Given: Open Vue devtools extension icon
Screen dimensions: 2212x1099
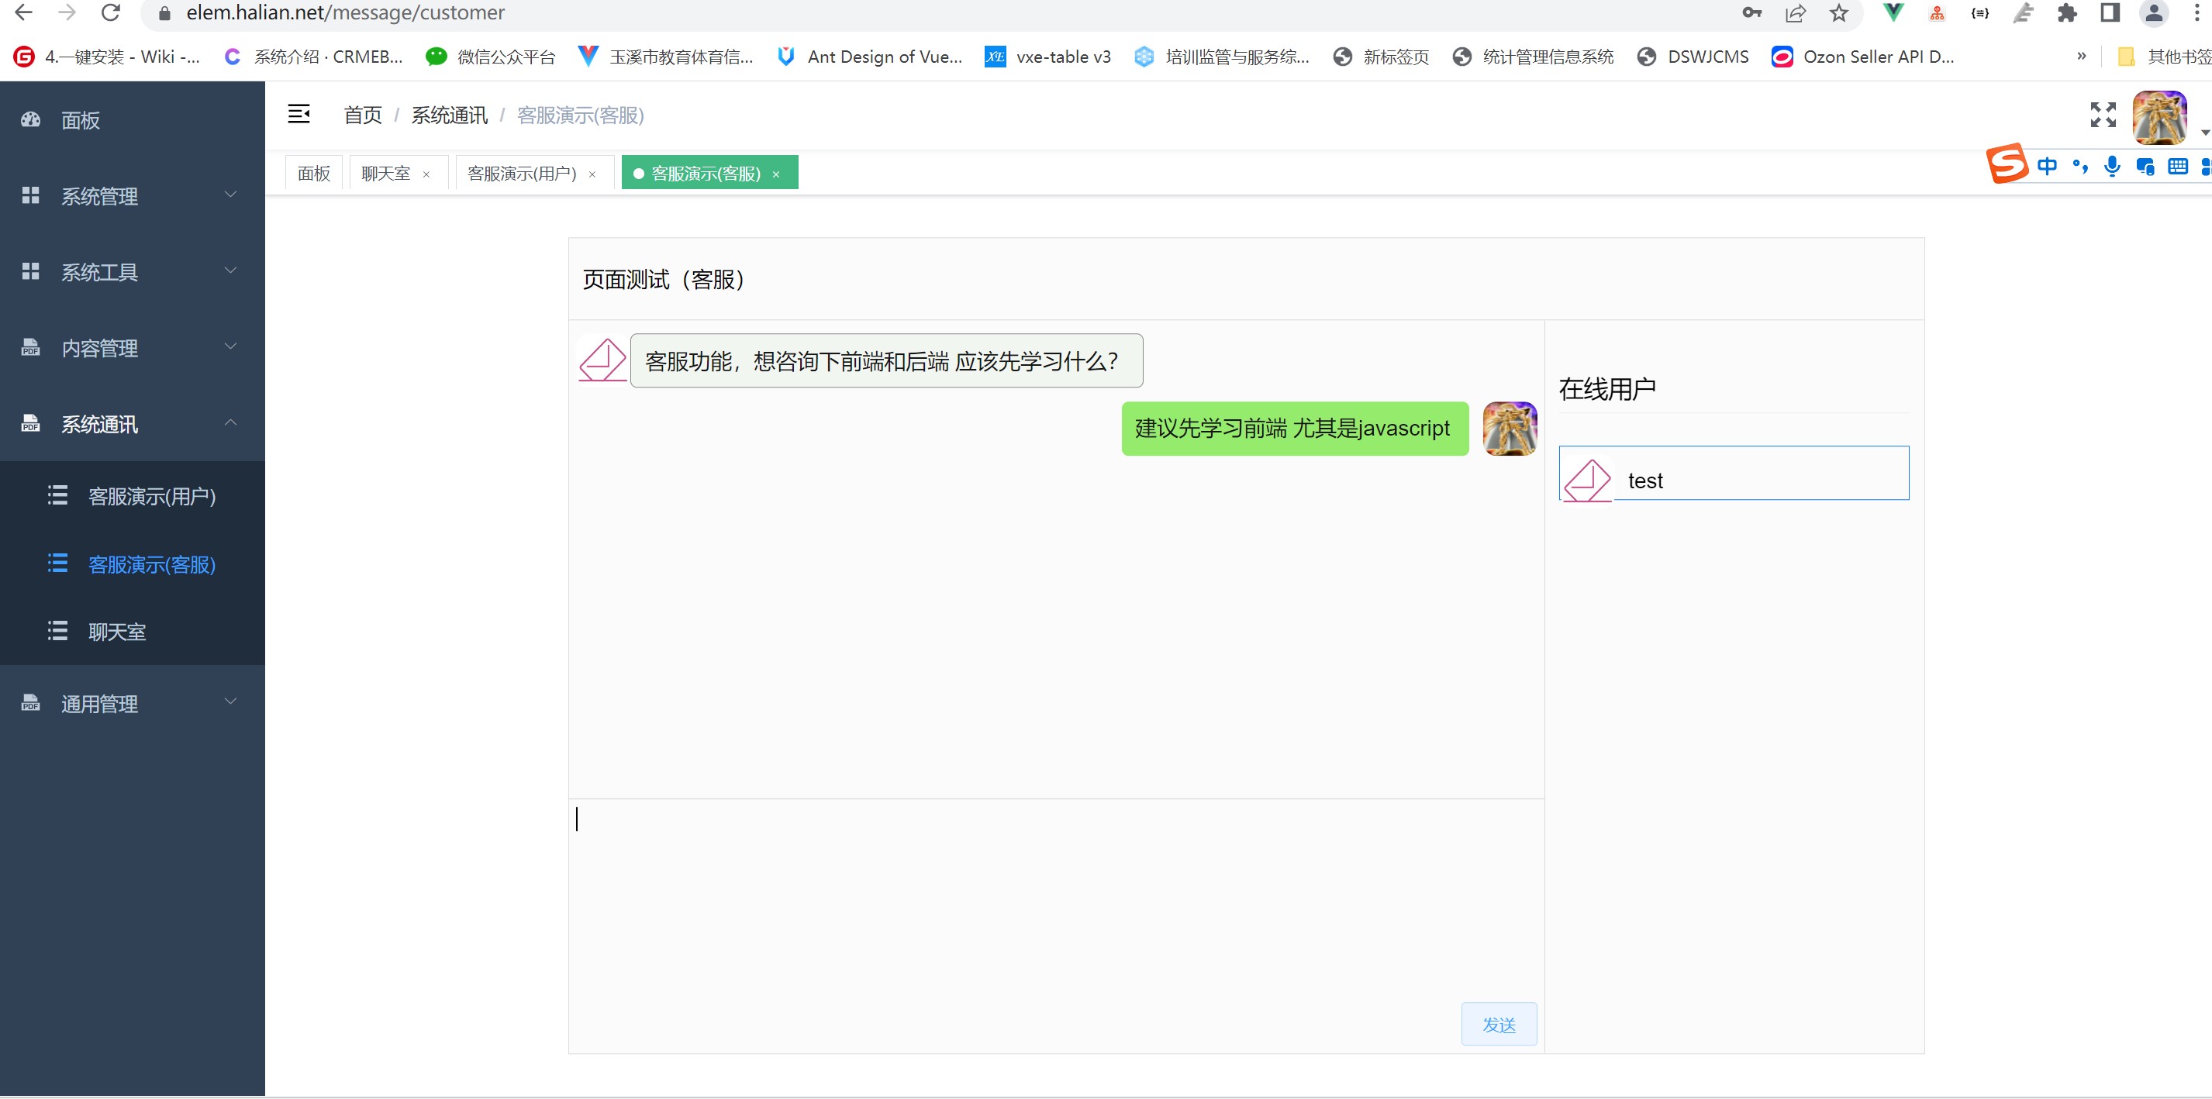Looking at the screenshot, I should tap(1893, 13).
